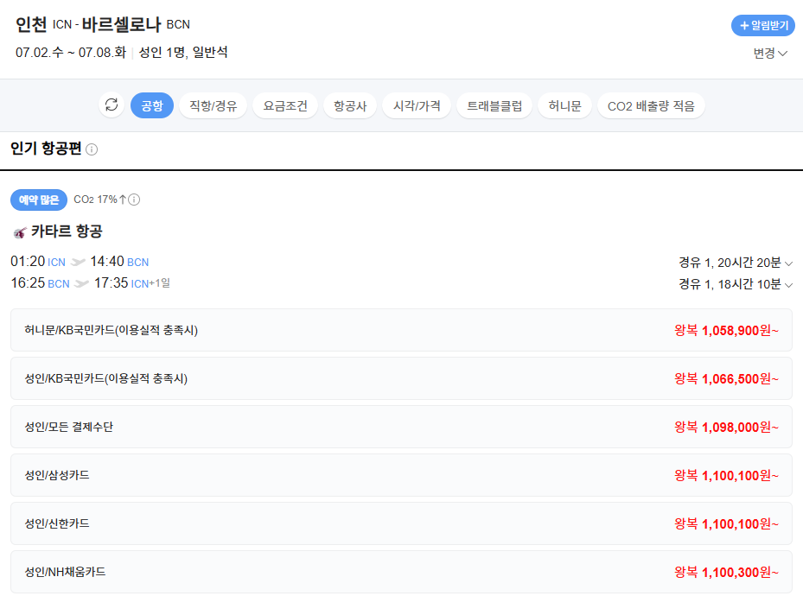Select the 성인/삼성카드 fare row

point(401,475)
